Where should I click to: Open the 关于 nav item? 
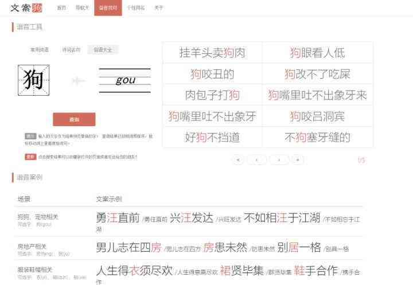pos(158,8)
